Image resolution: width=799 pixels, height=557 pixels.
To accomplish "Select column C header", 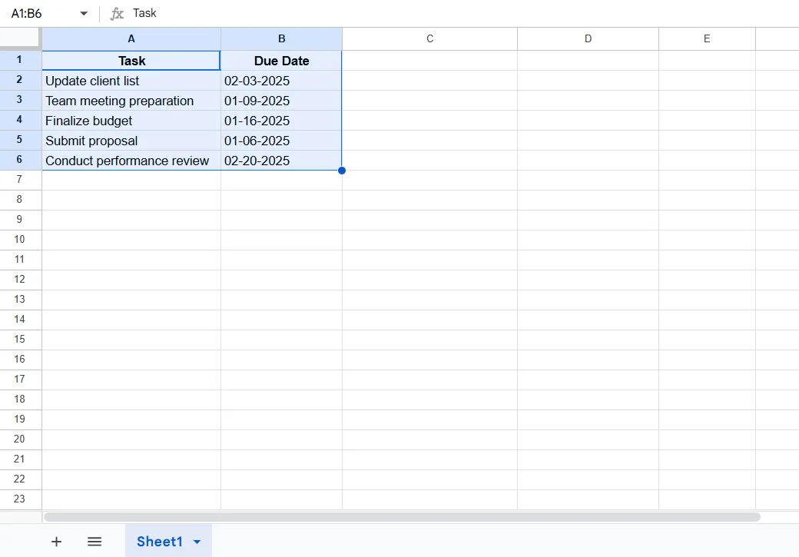I will [x=429, y=38].
